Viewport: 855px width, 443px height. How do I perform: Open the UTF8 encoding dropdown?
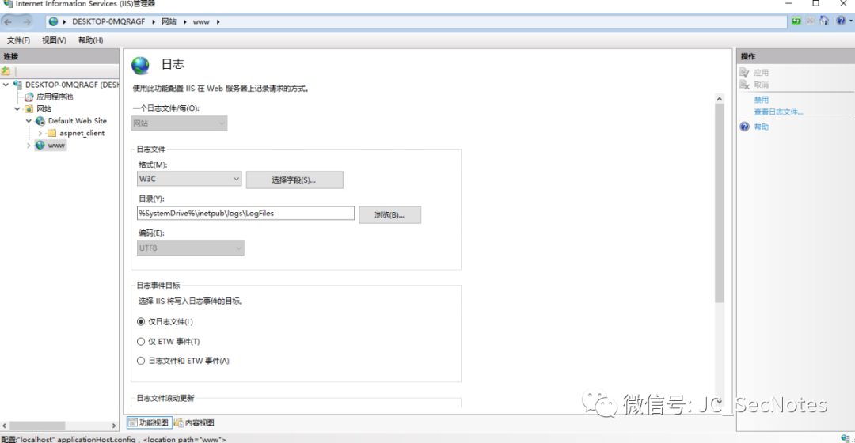190,248
